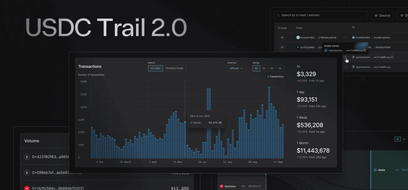The width and height of the screenshot is (408, 190).
Task: Click the dYdX icon in the bottom transaction row
Action: pos(354,67)
